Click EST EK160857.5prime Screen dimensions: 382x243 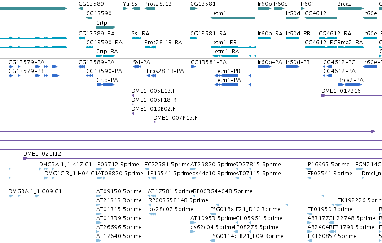310,241
